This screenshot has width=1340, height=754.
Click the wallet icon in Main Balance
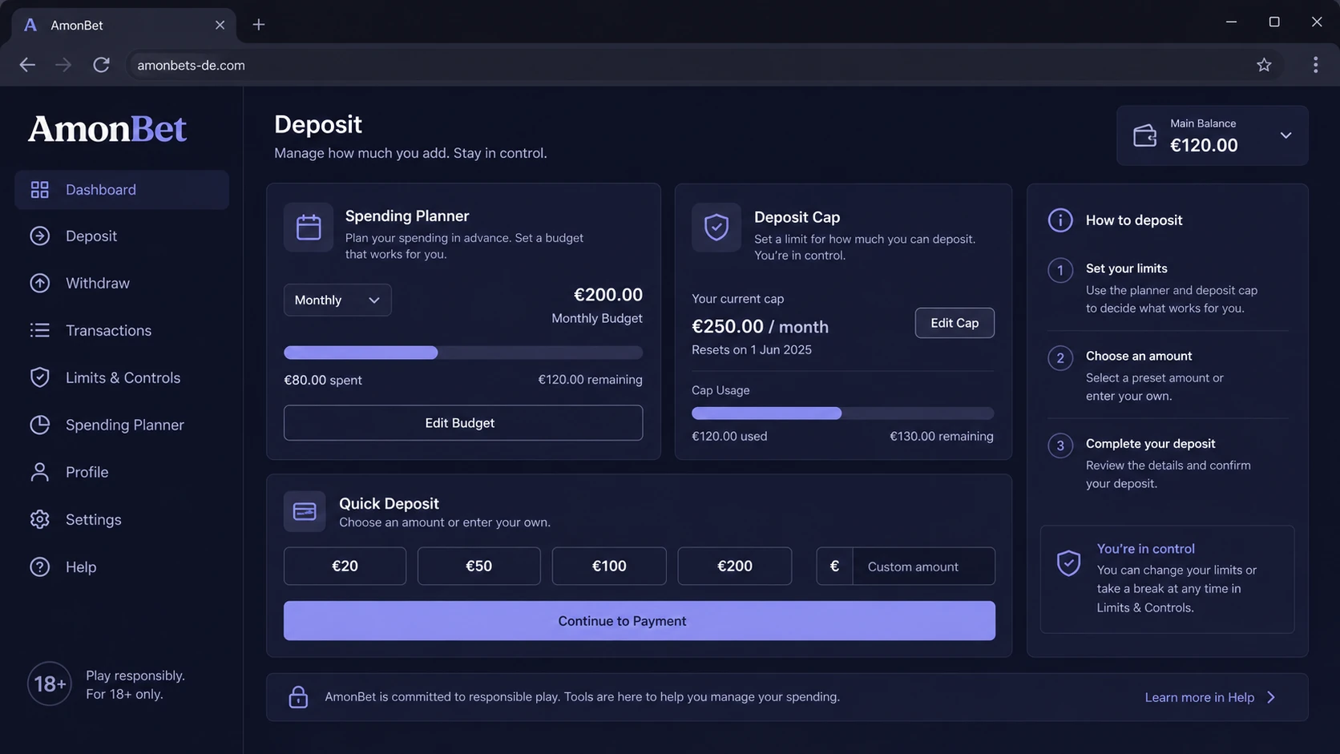pyautogui.click(x=1145, y=135)
